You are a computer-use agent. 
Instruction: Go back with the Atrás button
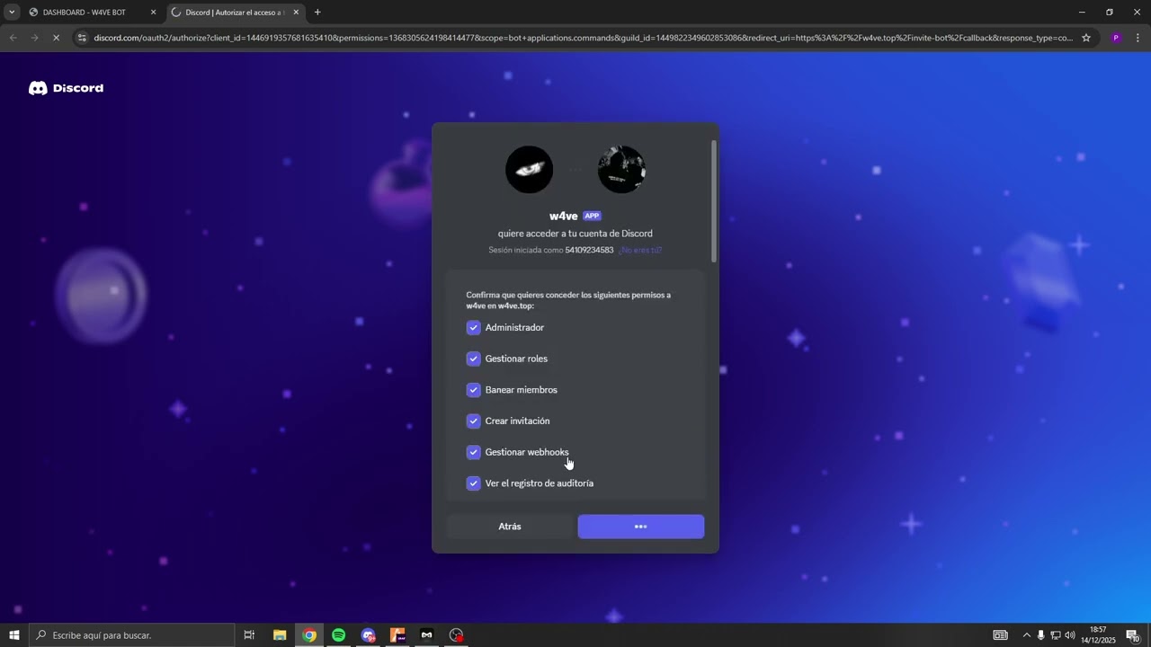(510, 527)
